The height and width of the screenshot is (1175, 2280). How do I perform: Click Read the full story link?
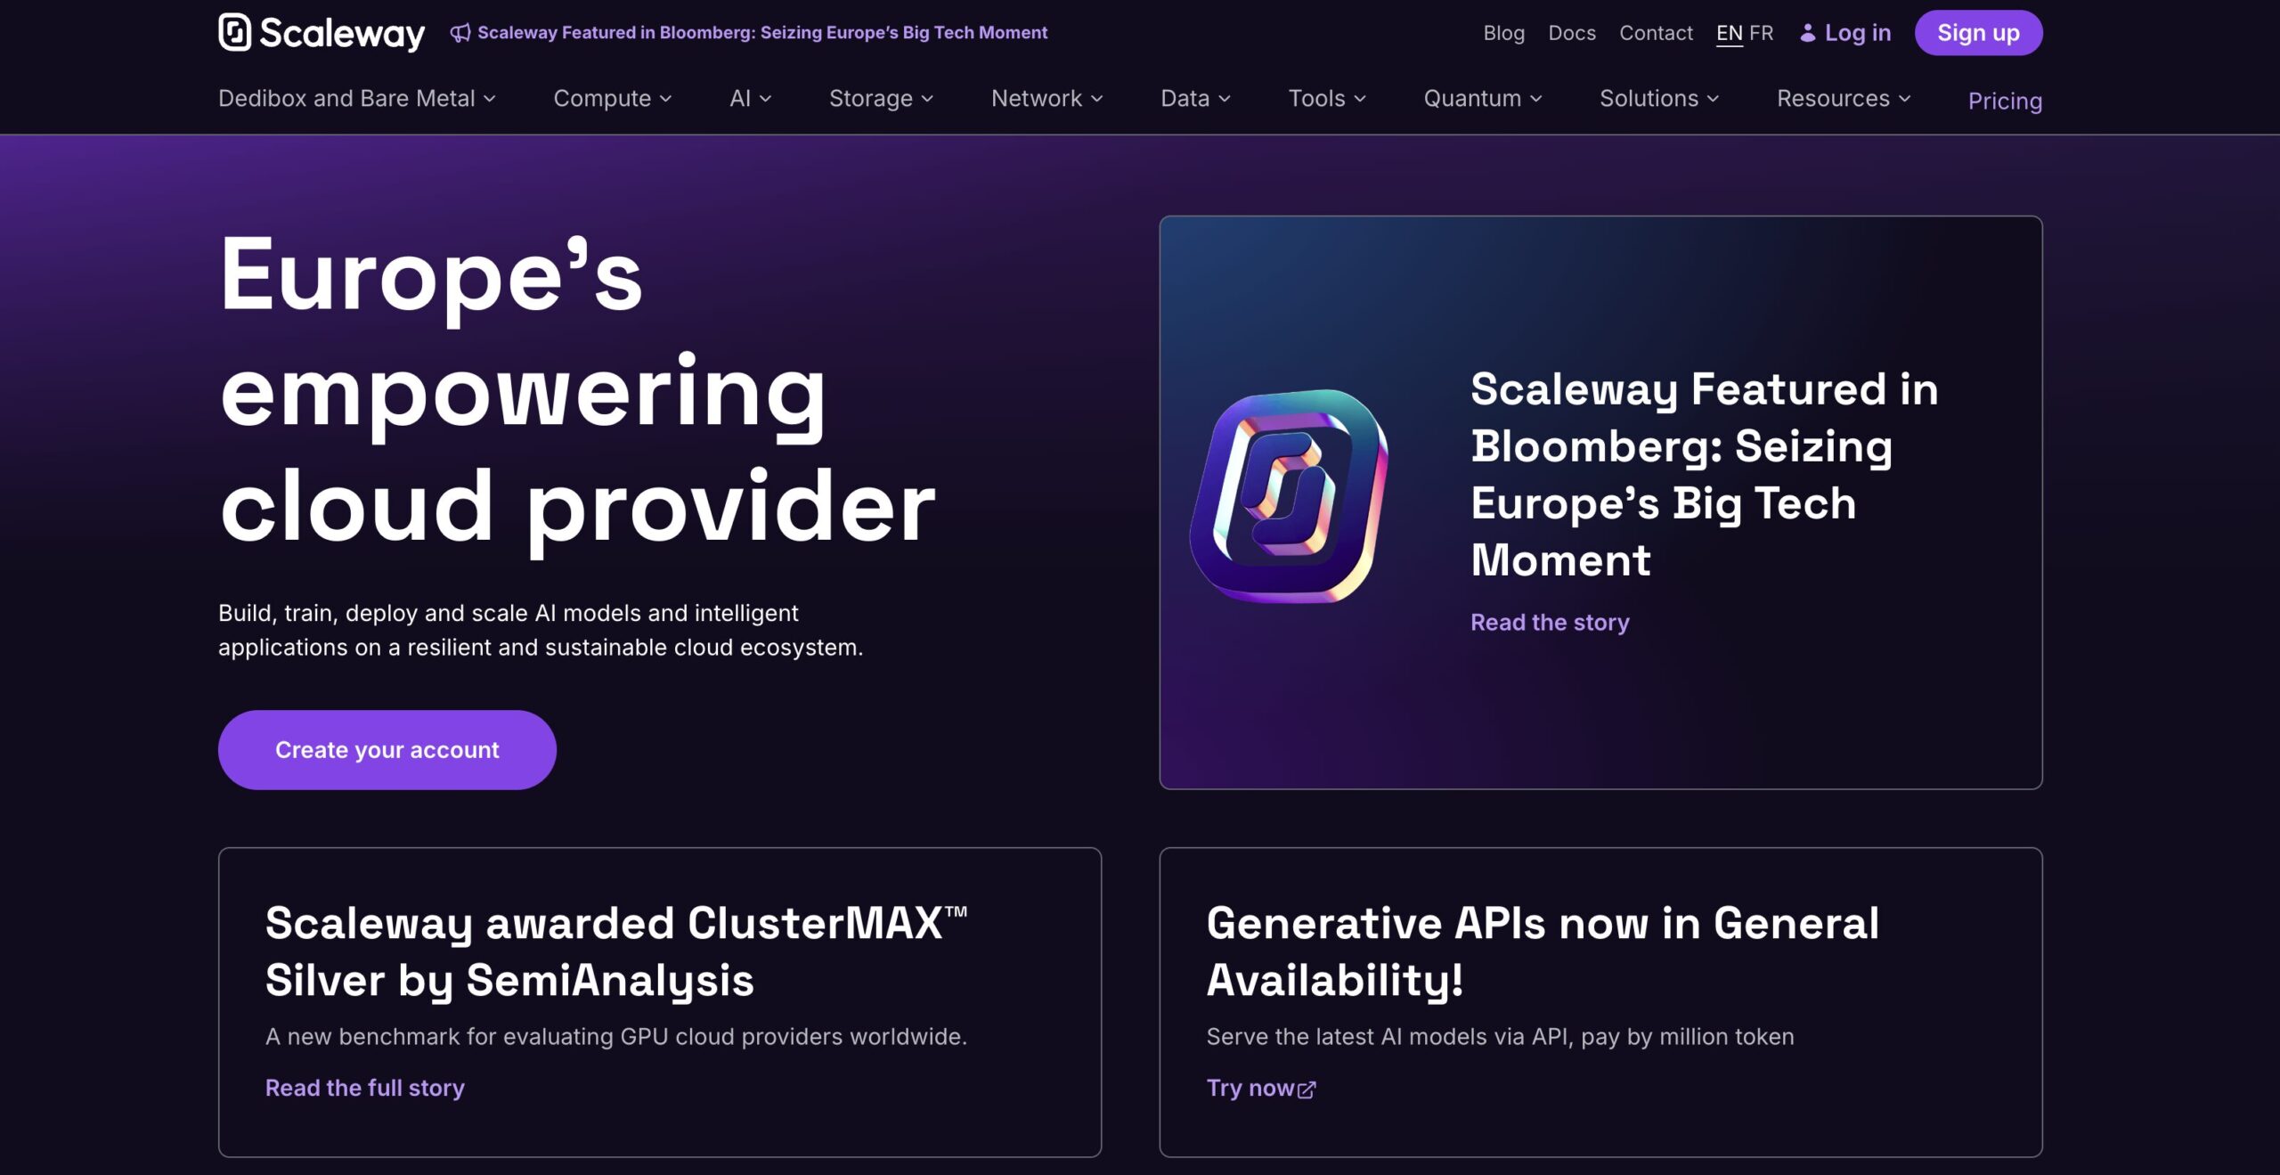coord(365,1088)
